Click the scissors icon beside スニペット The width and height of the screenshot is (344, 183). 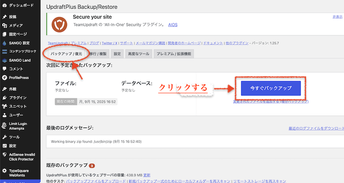4,106
